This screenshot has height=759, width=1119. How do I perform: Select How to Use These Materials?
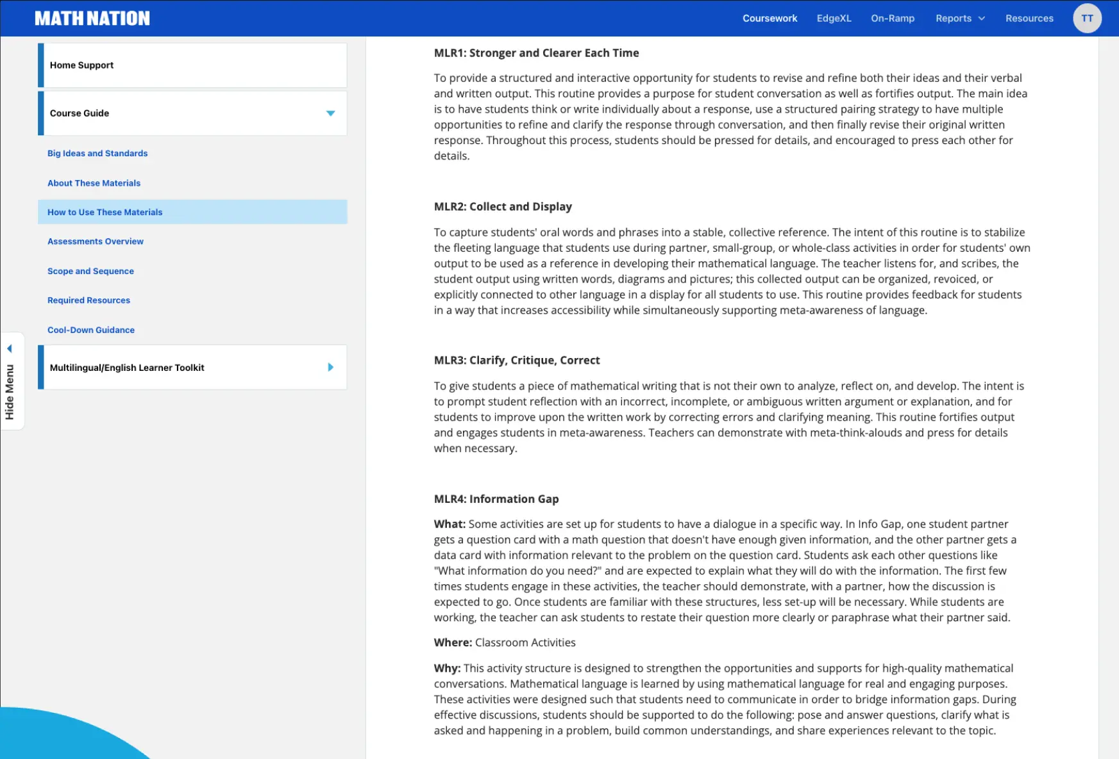105,212
